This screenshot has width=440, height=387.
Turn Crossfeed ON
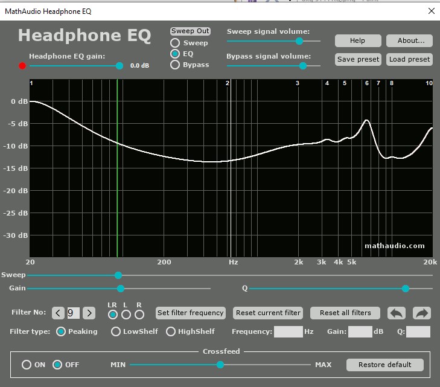pos(27,365)
